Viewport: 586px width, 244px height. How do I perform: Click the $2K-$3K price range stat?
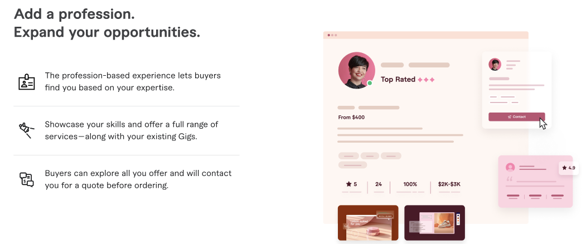pyautogui.click(x=449, y=184)
